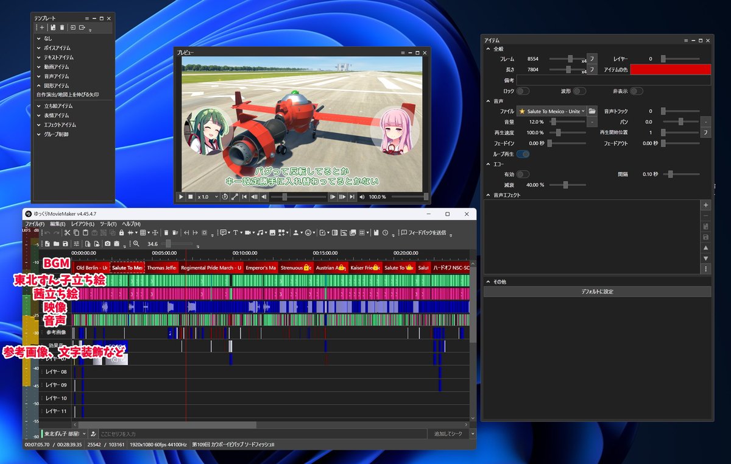731x464 pixels.
Task: Open the ツール(T) menu
Action: [108, 224]
